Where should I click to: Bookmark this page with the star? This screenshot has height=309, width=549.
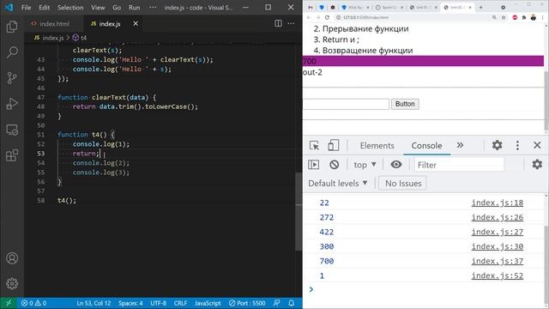pyautogui.click(x=504, y=17)
